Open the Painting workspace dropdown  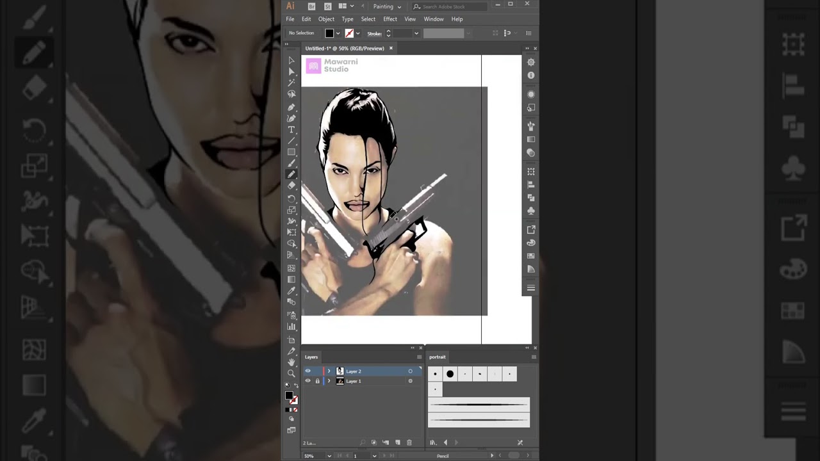click(387, 6)
